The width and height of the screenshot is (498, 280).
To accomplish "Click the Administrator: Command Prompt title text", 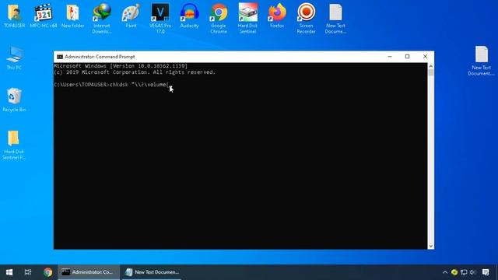I will (100, 57).
